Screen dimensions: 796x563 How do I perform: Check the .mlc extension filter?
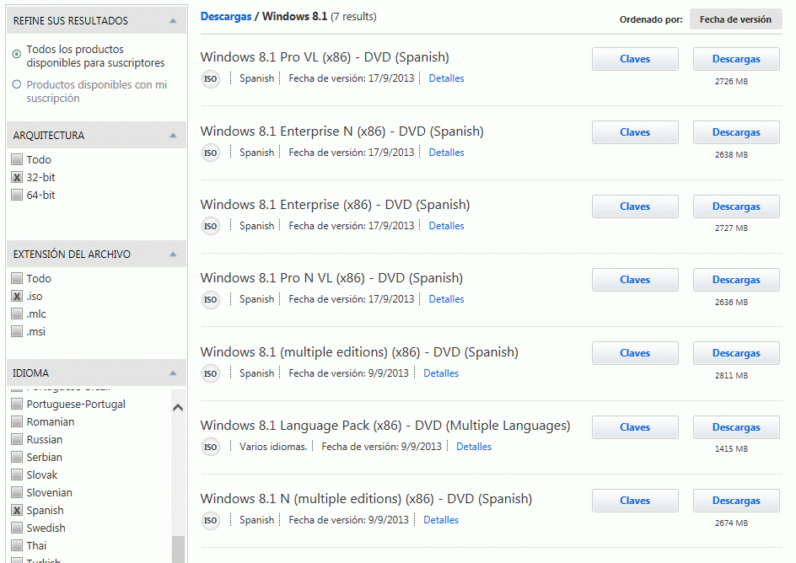pyautogui.click(x=17, y=314)
